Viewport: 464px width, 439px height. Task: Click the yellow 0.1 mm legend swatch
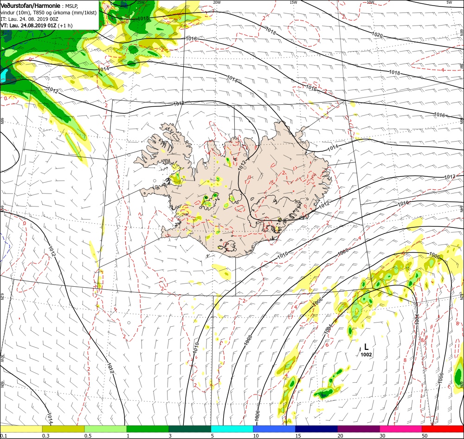pos(21,429)
